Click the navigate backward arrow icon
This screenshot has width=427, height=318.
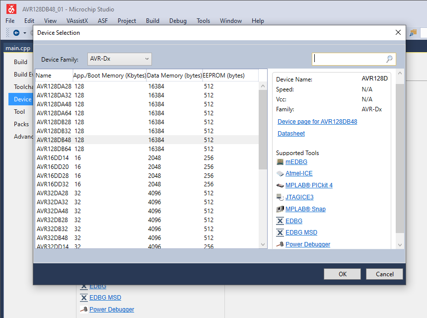16,33
